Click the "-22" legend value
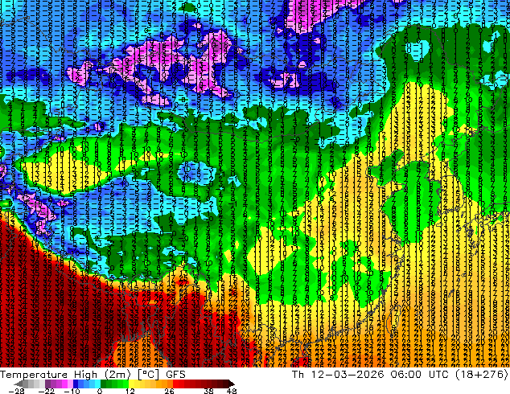The image size is (510, 394). pyautogui.click(x=47, y=391)
